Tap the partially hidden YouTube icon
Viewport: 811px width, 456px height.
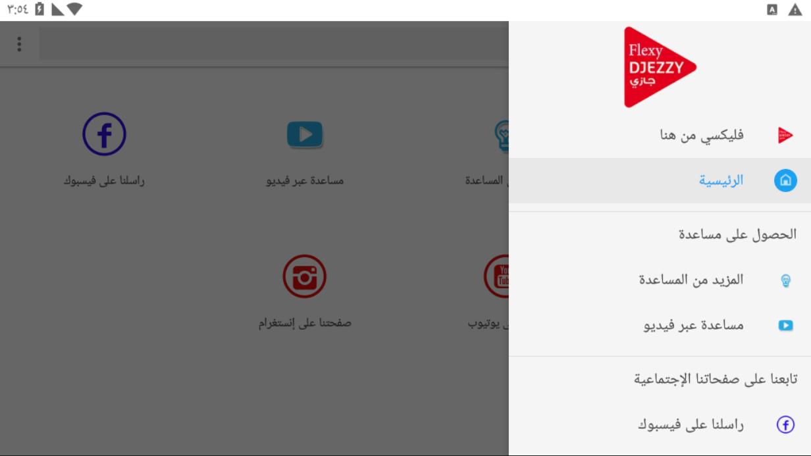pos(496,276)
